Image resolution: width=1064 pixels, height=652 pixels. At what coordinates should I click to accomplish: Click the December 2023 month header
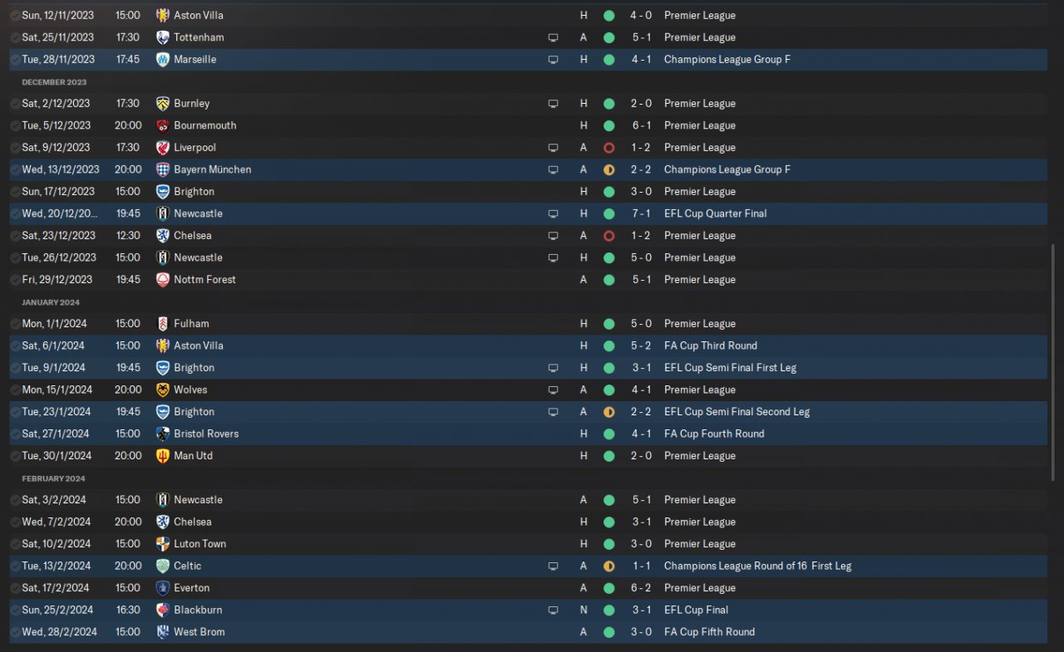54,82
